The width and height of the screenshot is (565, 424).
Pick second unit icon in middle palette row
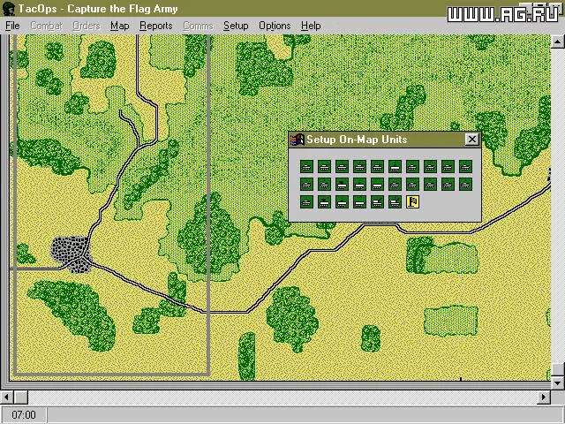324,185
